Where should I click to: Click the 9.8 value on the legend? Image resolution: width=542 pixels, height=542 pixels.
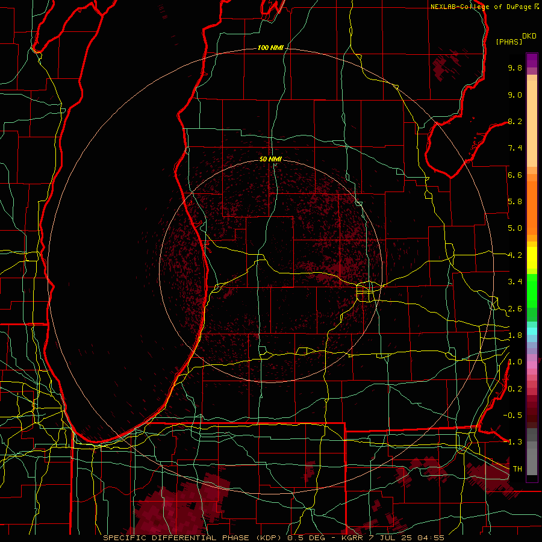[515, 67]
